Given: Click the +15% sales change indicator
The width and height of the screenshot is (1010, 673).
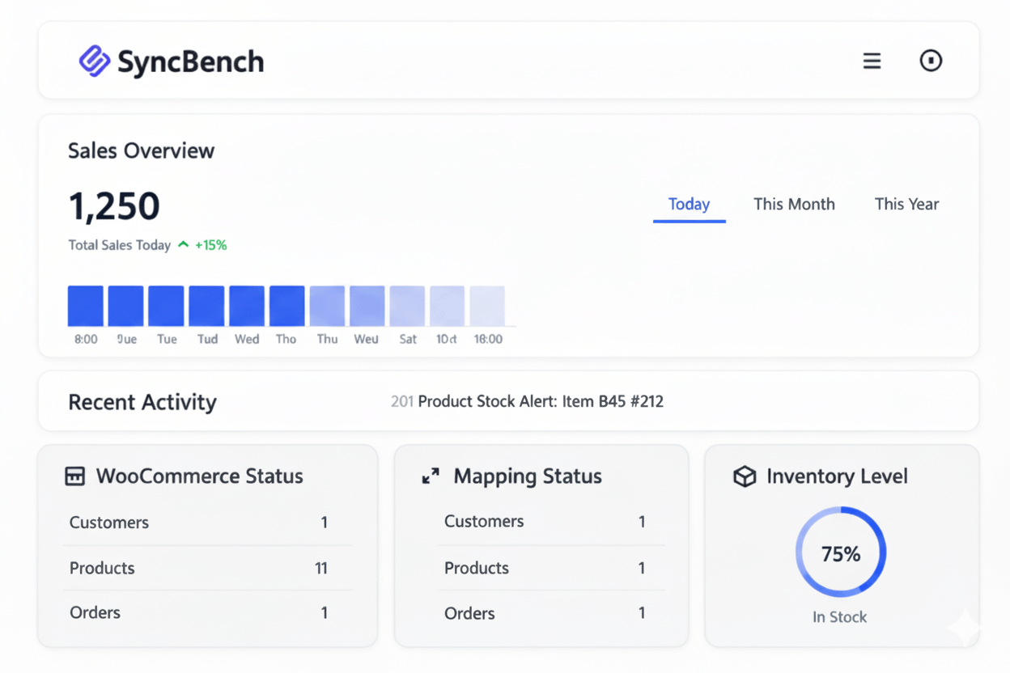Looking at the screenshot, I should (210, 245).
